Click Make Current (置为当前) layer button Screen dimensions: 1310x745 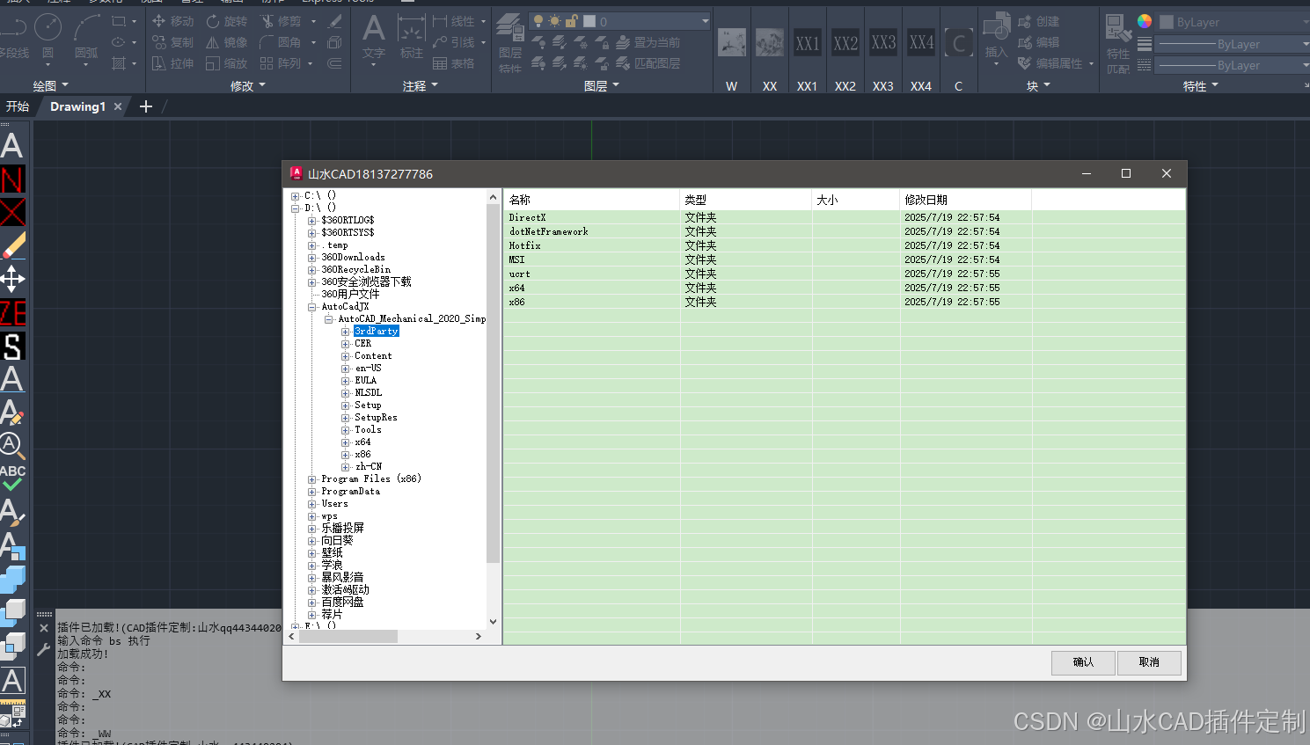tap(648, 42)
